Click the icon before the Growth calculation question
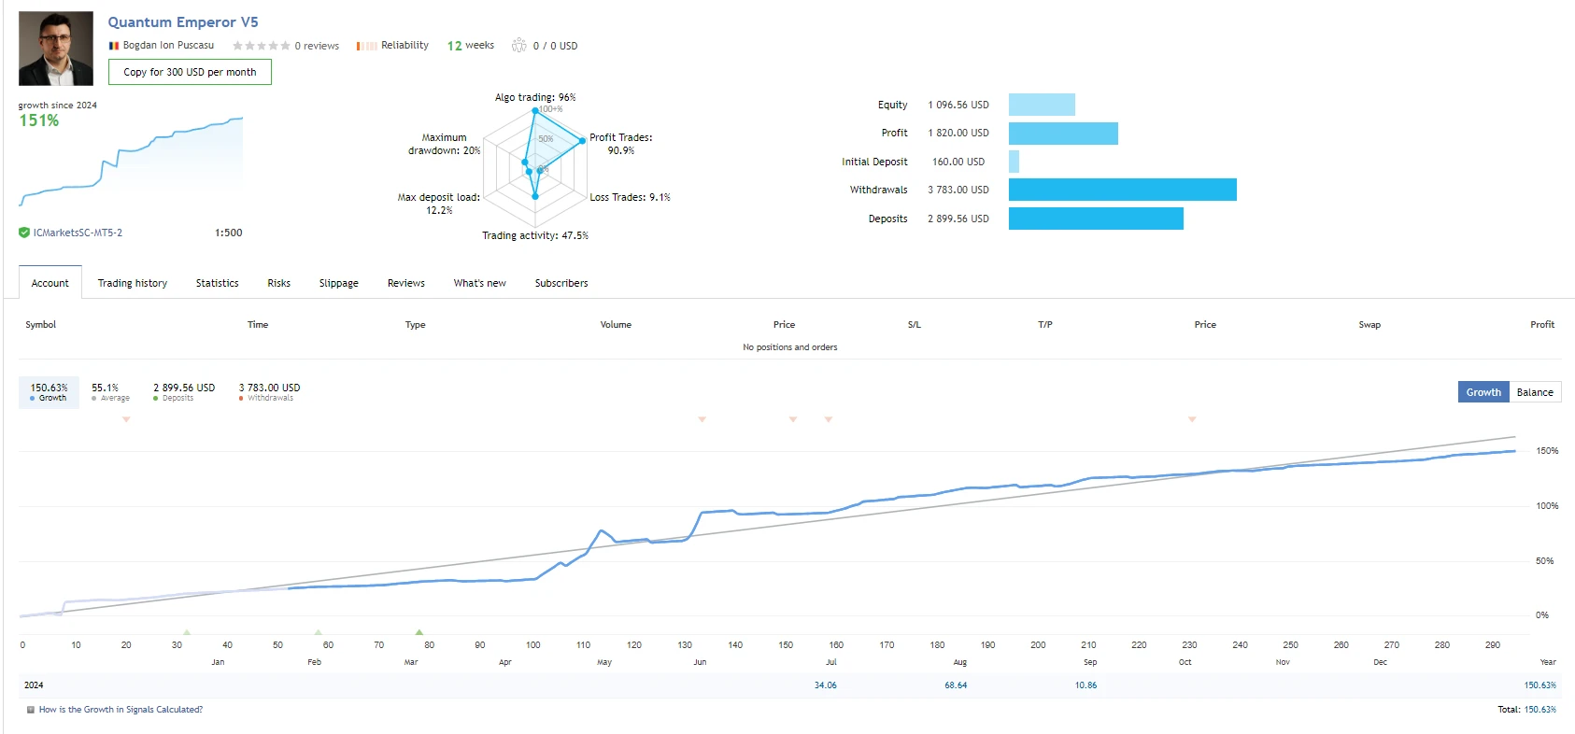Viewport: 1575px width, 734px height. [x=31, y=710]
